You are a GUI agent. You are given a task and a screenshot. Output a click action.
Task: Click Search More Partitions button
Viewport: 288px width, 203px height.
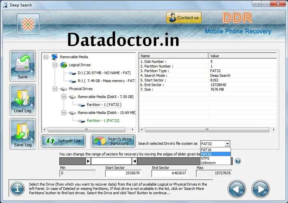click(113, 141)
